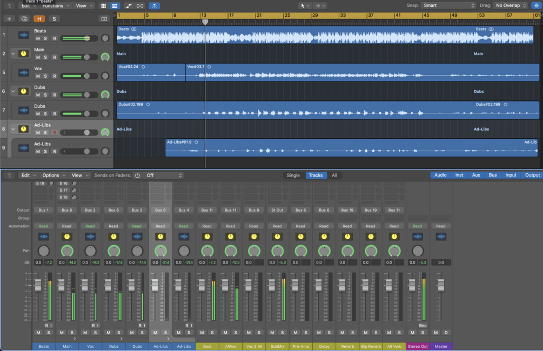Click the AllVox strip pan knob
The image size is (543, 351).
point(230,251)
